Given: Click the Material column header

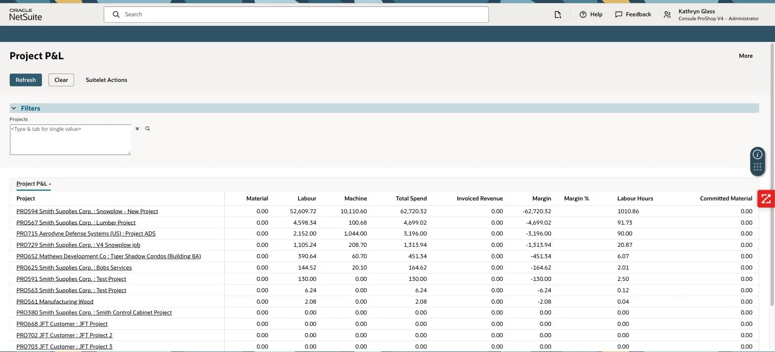Looking at the screenshot, I should (257, 198).
